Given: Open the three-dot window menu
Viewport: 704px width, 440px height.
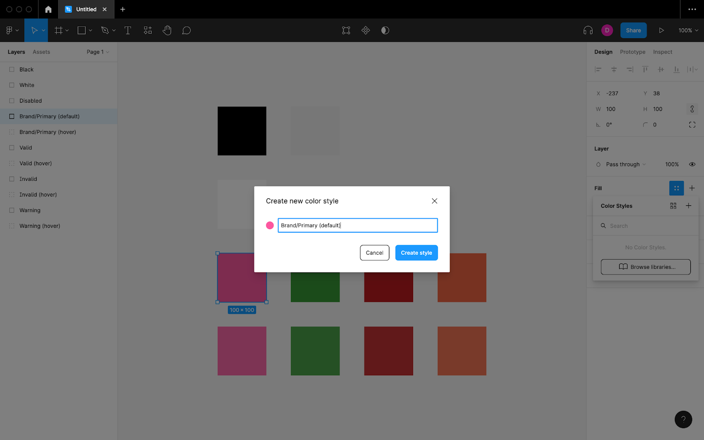Looking at the screenshot, I should [692, 9].
